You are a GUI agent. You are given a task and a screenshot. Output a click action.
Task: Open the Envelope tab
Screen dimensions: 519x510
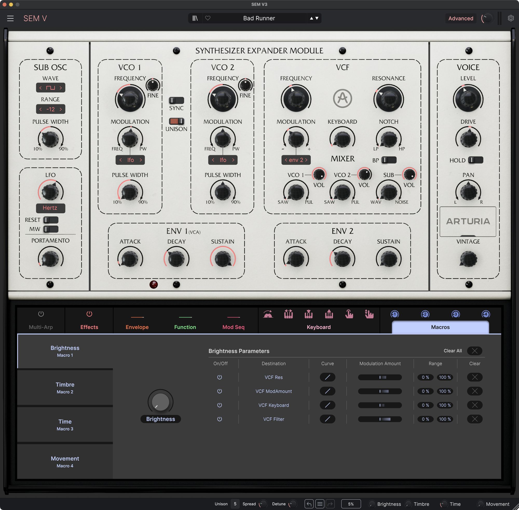(x=137, y=327)
